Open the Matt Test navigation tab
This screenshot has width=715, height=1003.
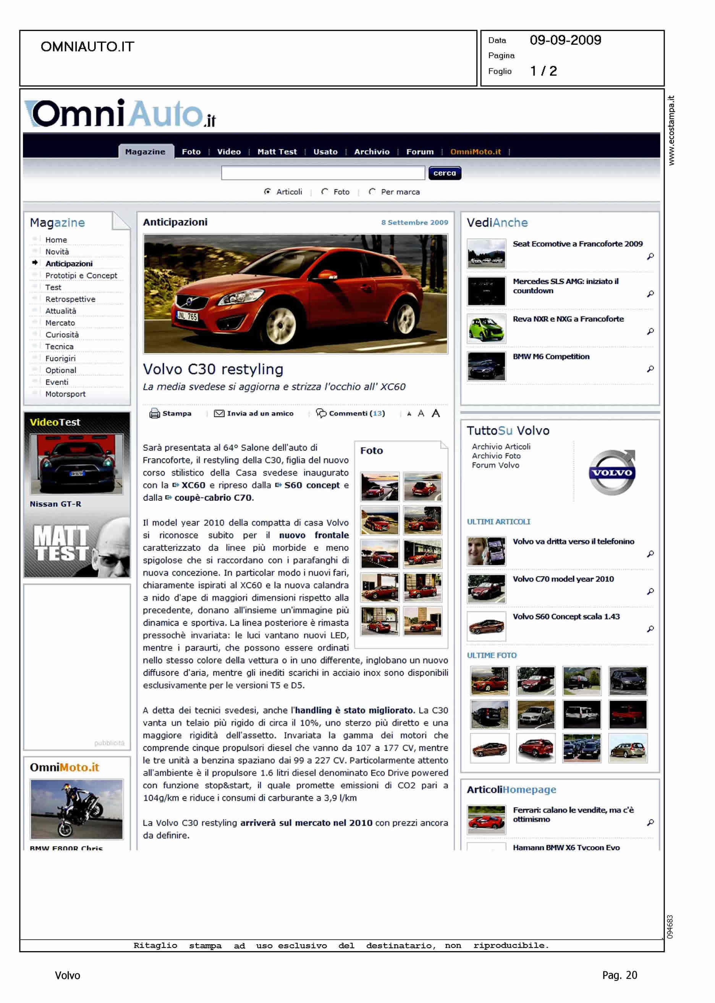(x=277, y=152)
